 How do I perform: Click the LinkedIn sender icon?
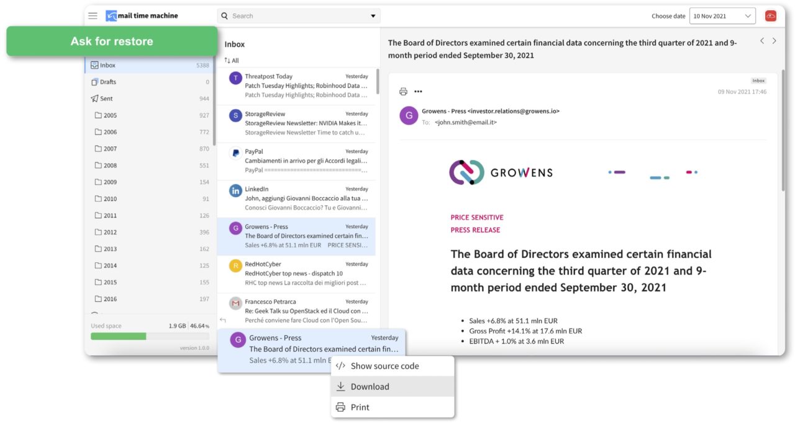(235, 190)
